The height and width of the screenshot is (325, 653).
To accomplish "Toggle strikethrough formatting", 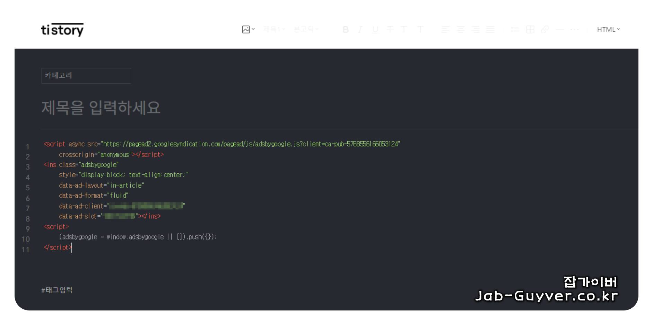I will point(390,29).
